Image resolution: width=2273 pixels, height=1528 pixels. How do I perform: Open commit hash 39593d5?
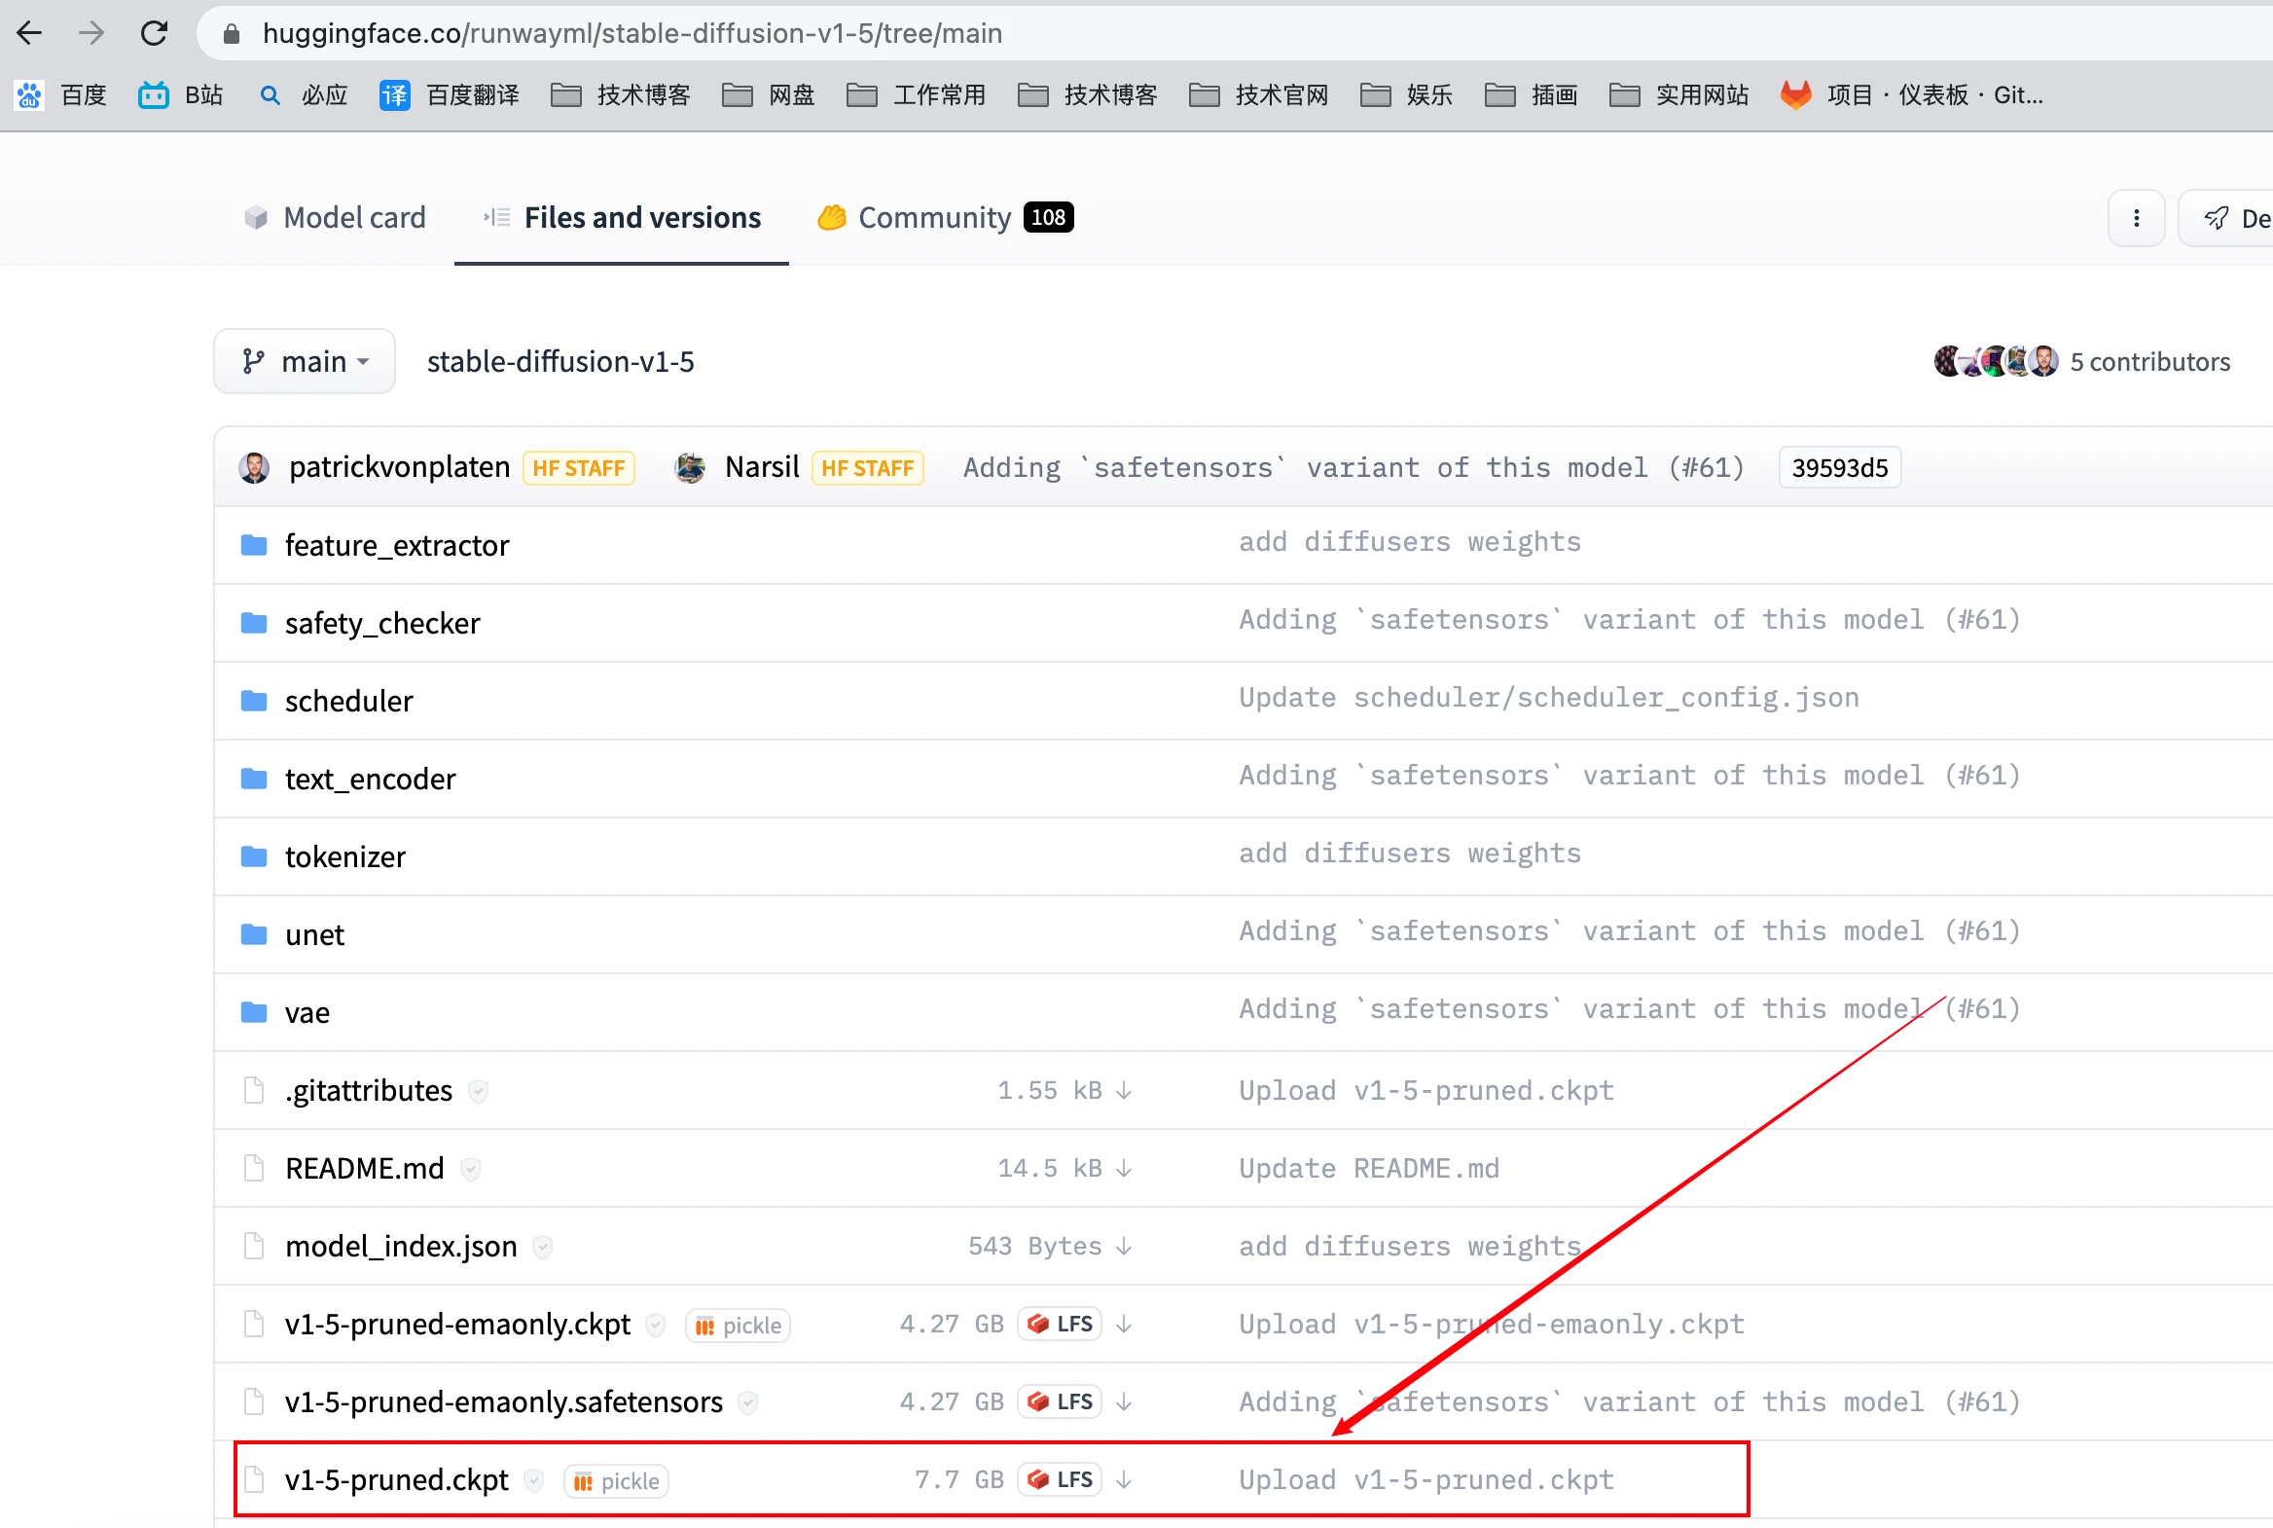pyautogui.click(x=1838, y=468)
